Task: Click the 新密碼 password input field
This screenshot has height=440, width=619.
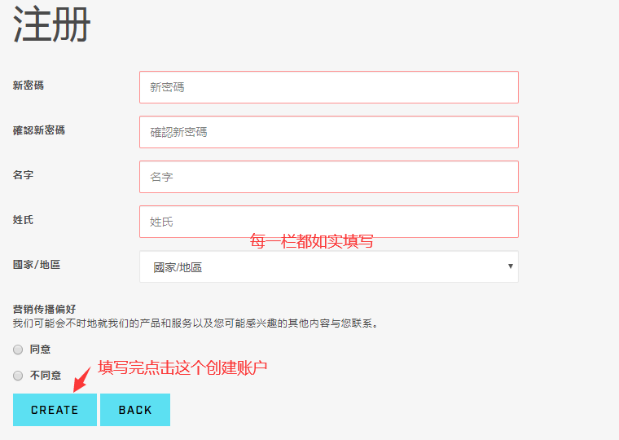Action: pyautogui.click(x=328, y=87)
